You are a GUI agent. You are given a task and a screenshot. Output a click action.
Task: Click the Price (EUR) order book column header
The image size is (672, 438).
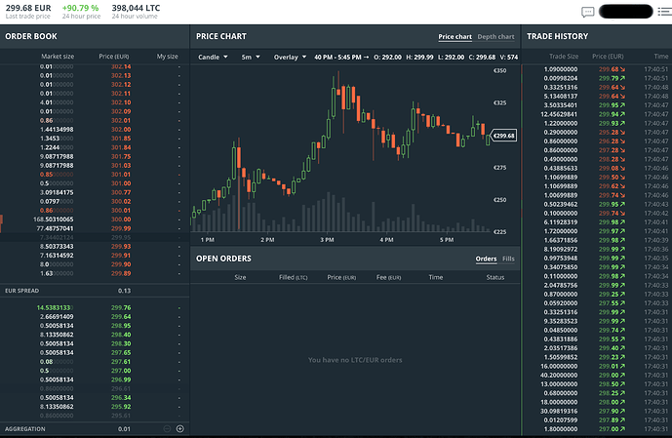point(120,56)
